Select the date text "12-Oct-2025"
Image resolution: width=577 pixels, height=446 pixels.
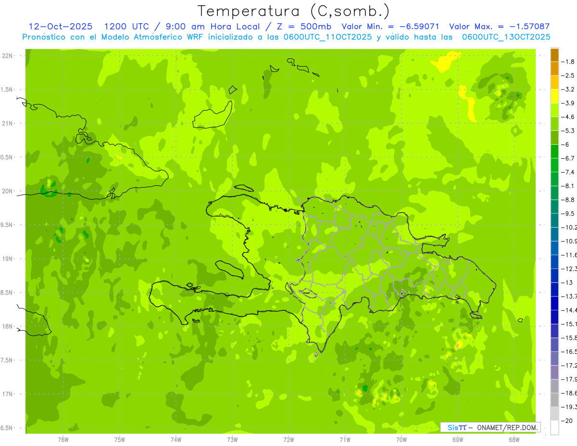coord(61,26)
